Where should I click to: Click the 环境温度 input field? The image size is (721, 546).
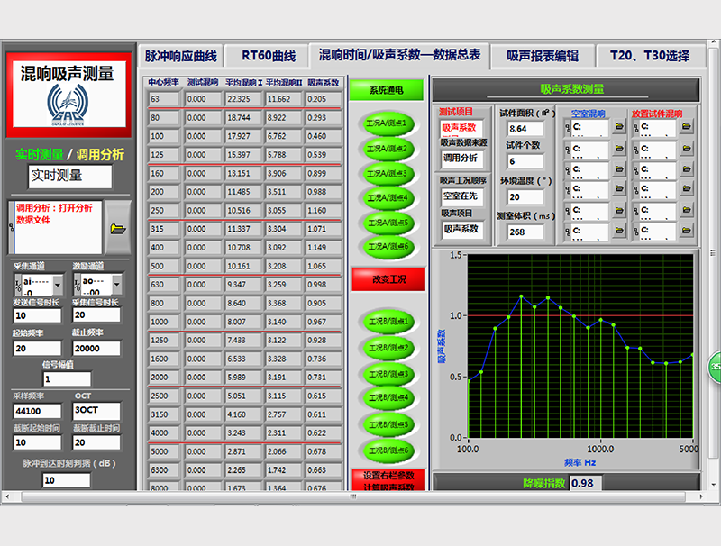[x=525, y=197]
